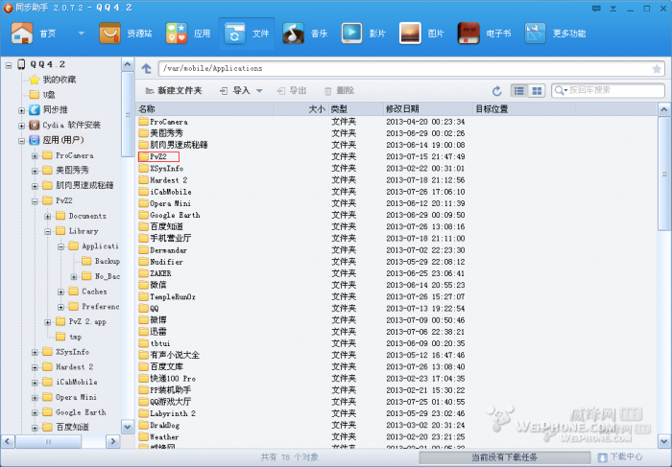Open the search magnifier dropdown

[x=561, y=90]
